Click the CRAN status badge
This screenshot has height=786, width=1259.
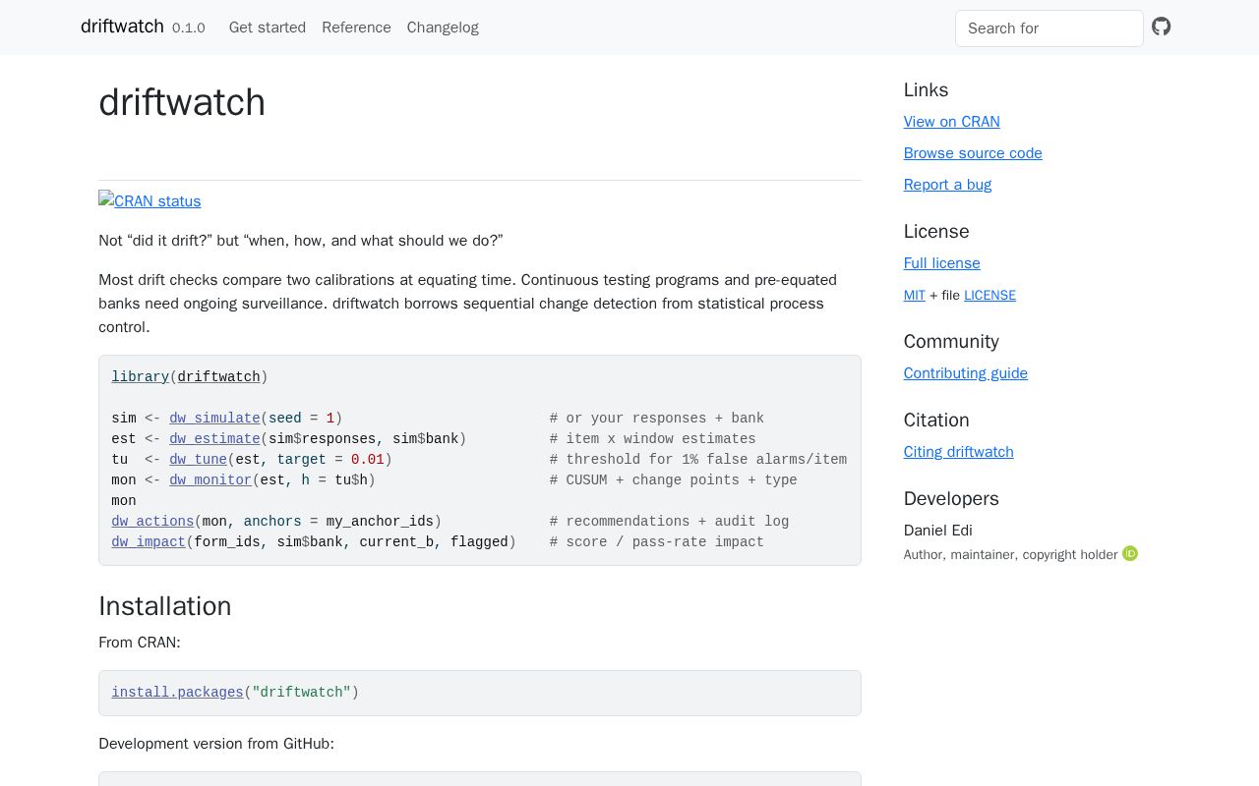point(150,200)
